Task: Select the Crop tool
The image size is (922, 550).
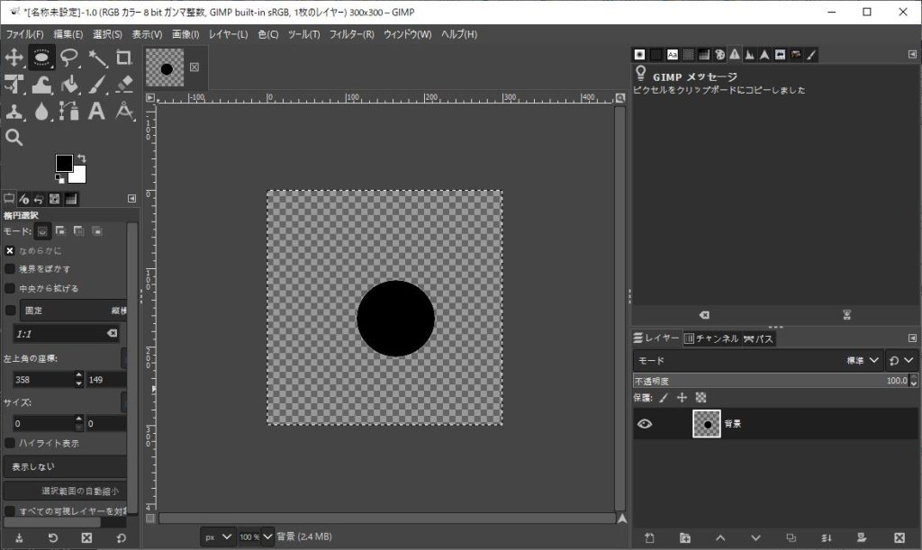Action: (124, 58)
